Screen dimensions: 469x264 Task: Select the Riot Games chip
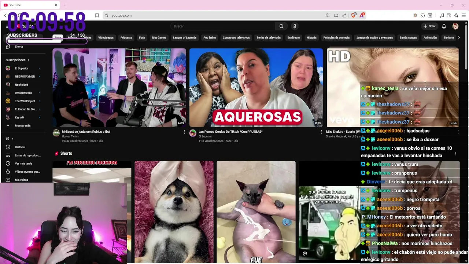(x=159, y=37)
